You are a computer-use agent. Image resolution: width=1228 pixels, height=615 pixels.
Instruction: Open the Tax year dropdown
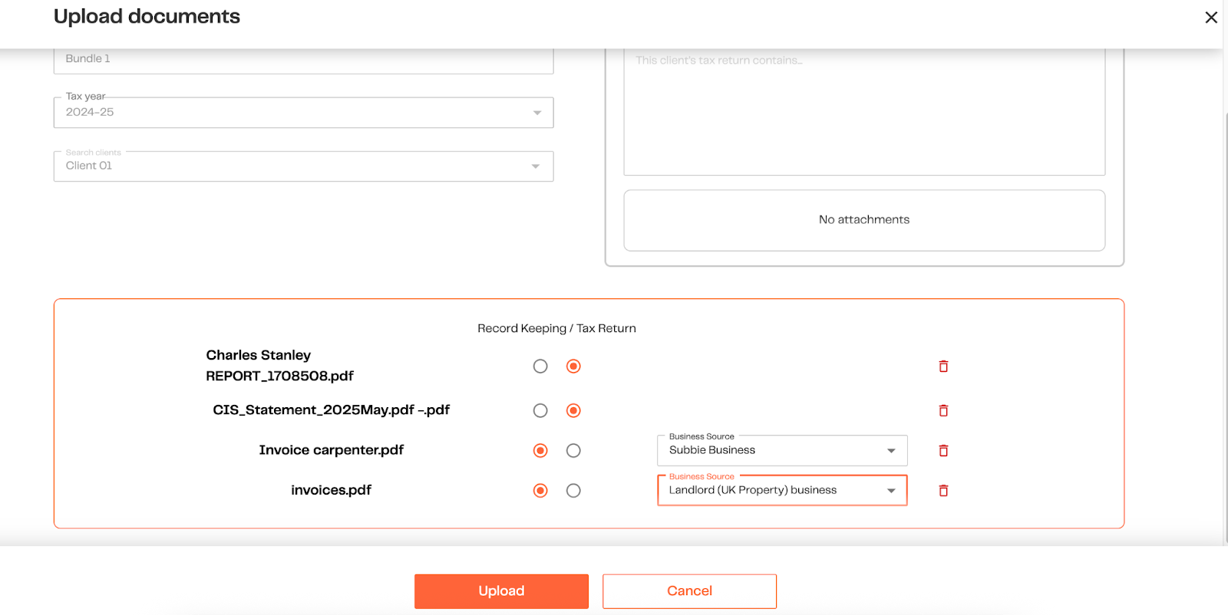303,113
